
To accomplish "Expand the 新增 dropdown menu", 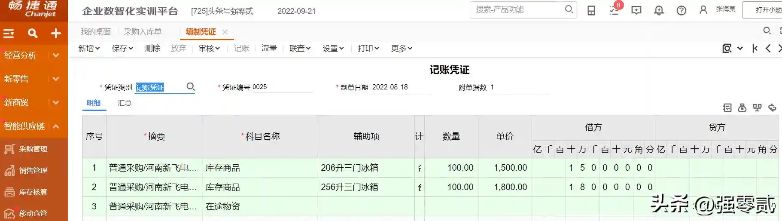I will (89, 48).
